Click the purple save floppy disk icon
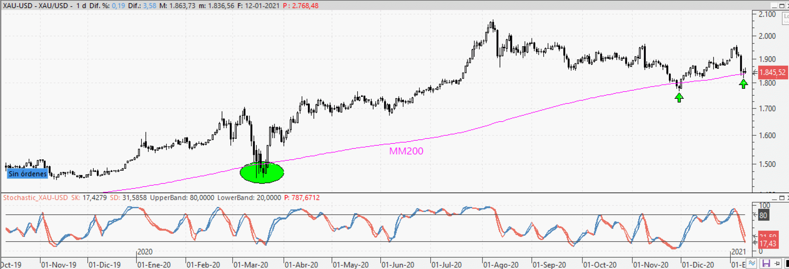 tap(766, 263)
